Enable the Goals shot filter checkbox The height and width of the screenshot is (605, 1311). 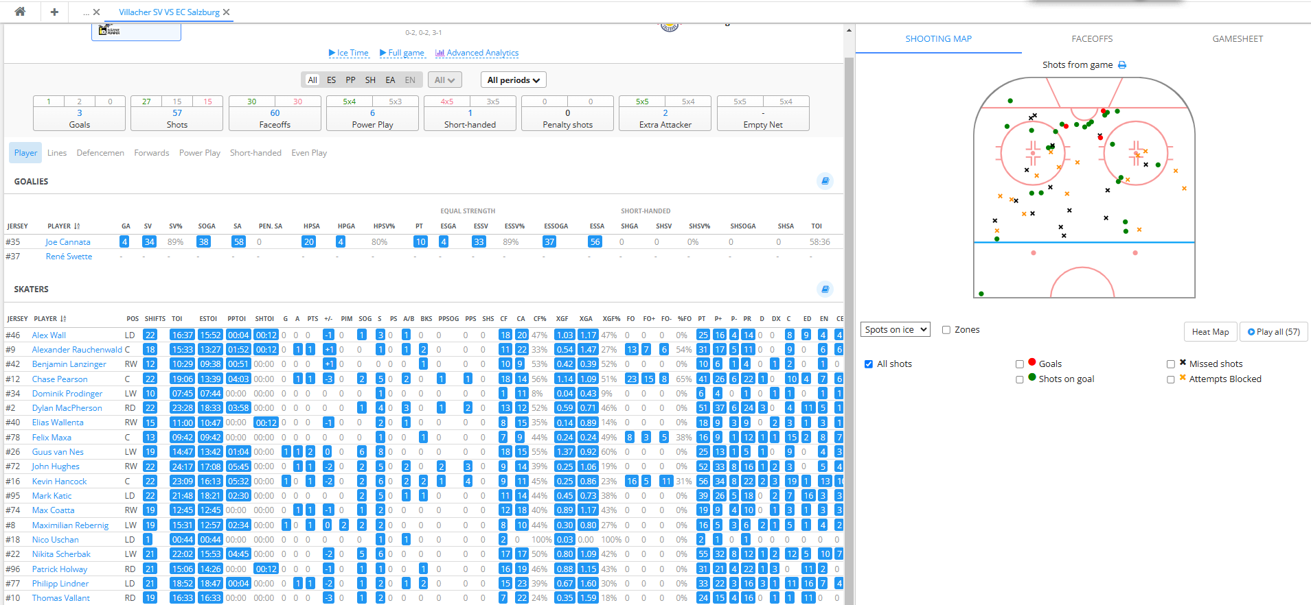[x=1020, y=364]
